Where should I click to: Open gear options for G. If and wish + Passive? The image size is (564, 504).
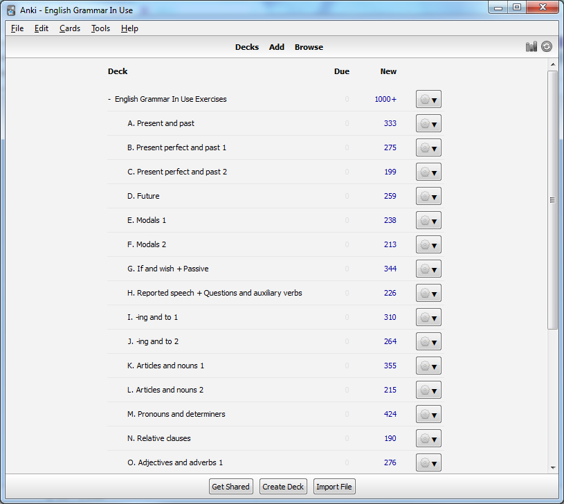click(x=428, y=269)
